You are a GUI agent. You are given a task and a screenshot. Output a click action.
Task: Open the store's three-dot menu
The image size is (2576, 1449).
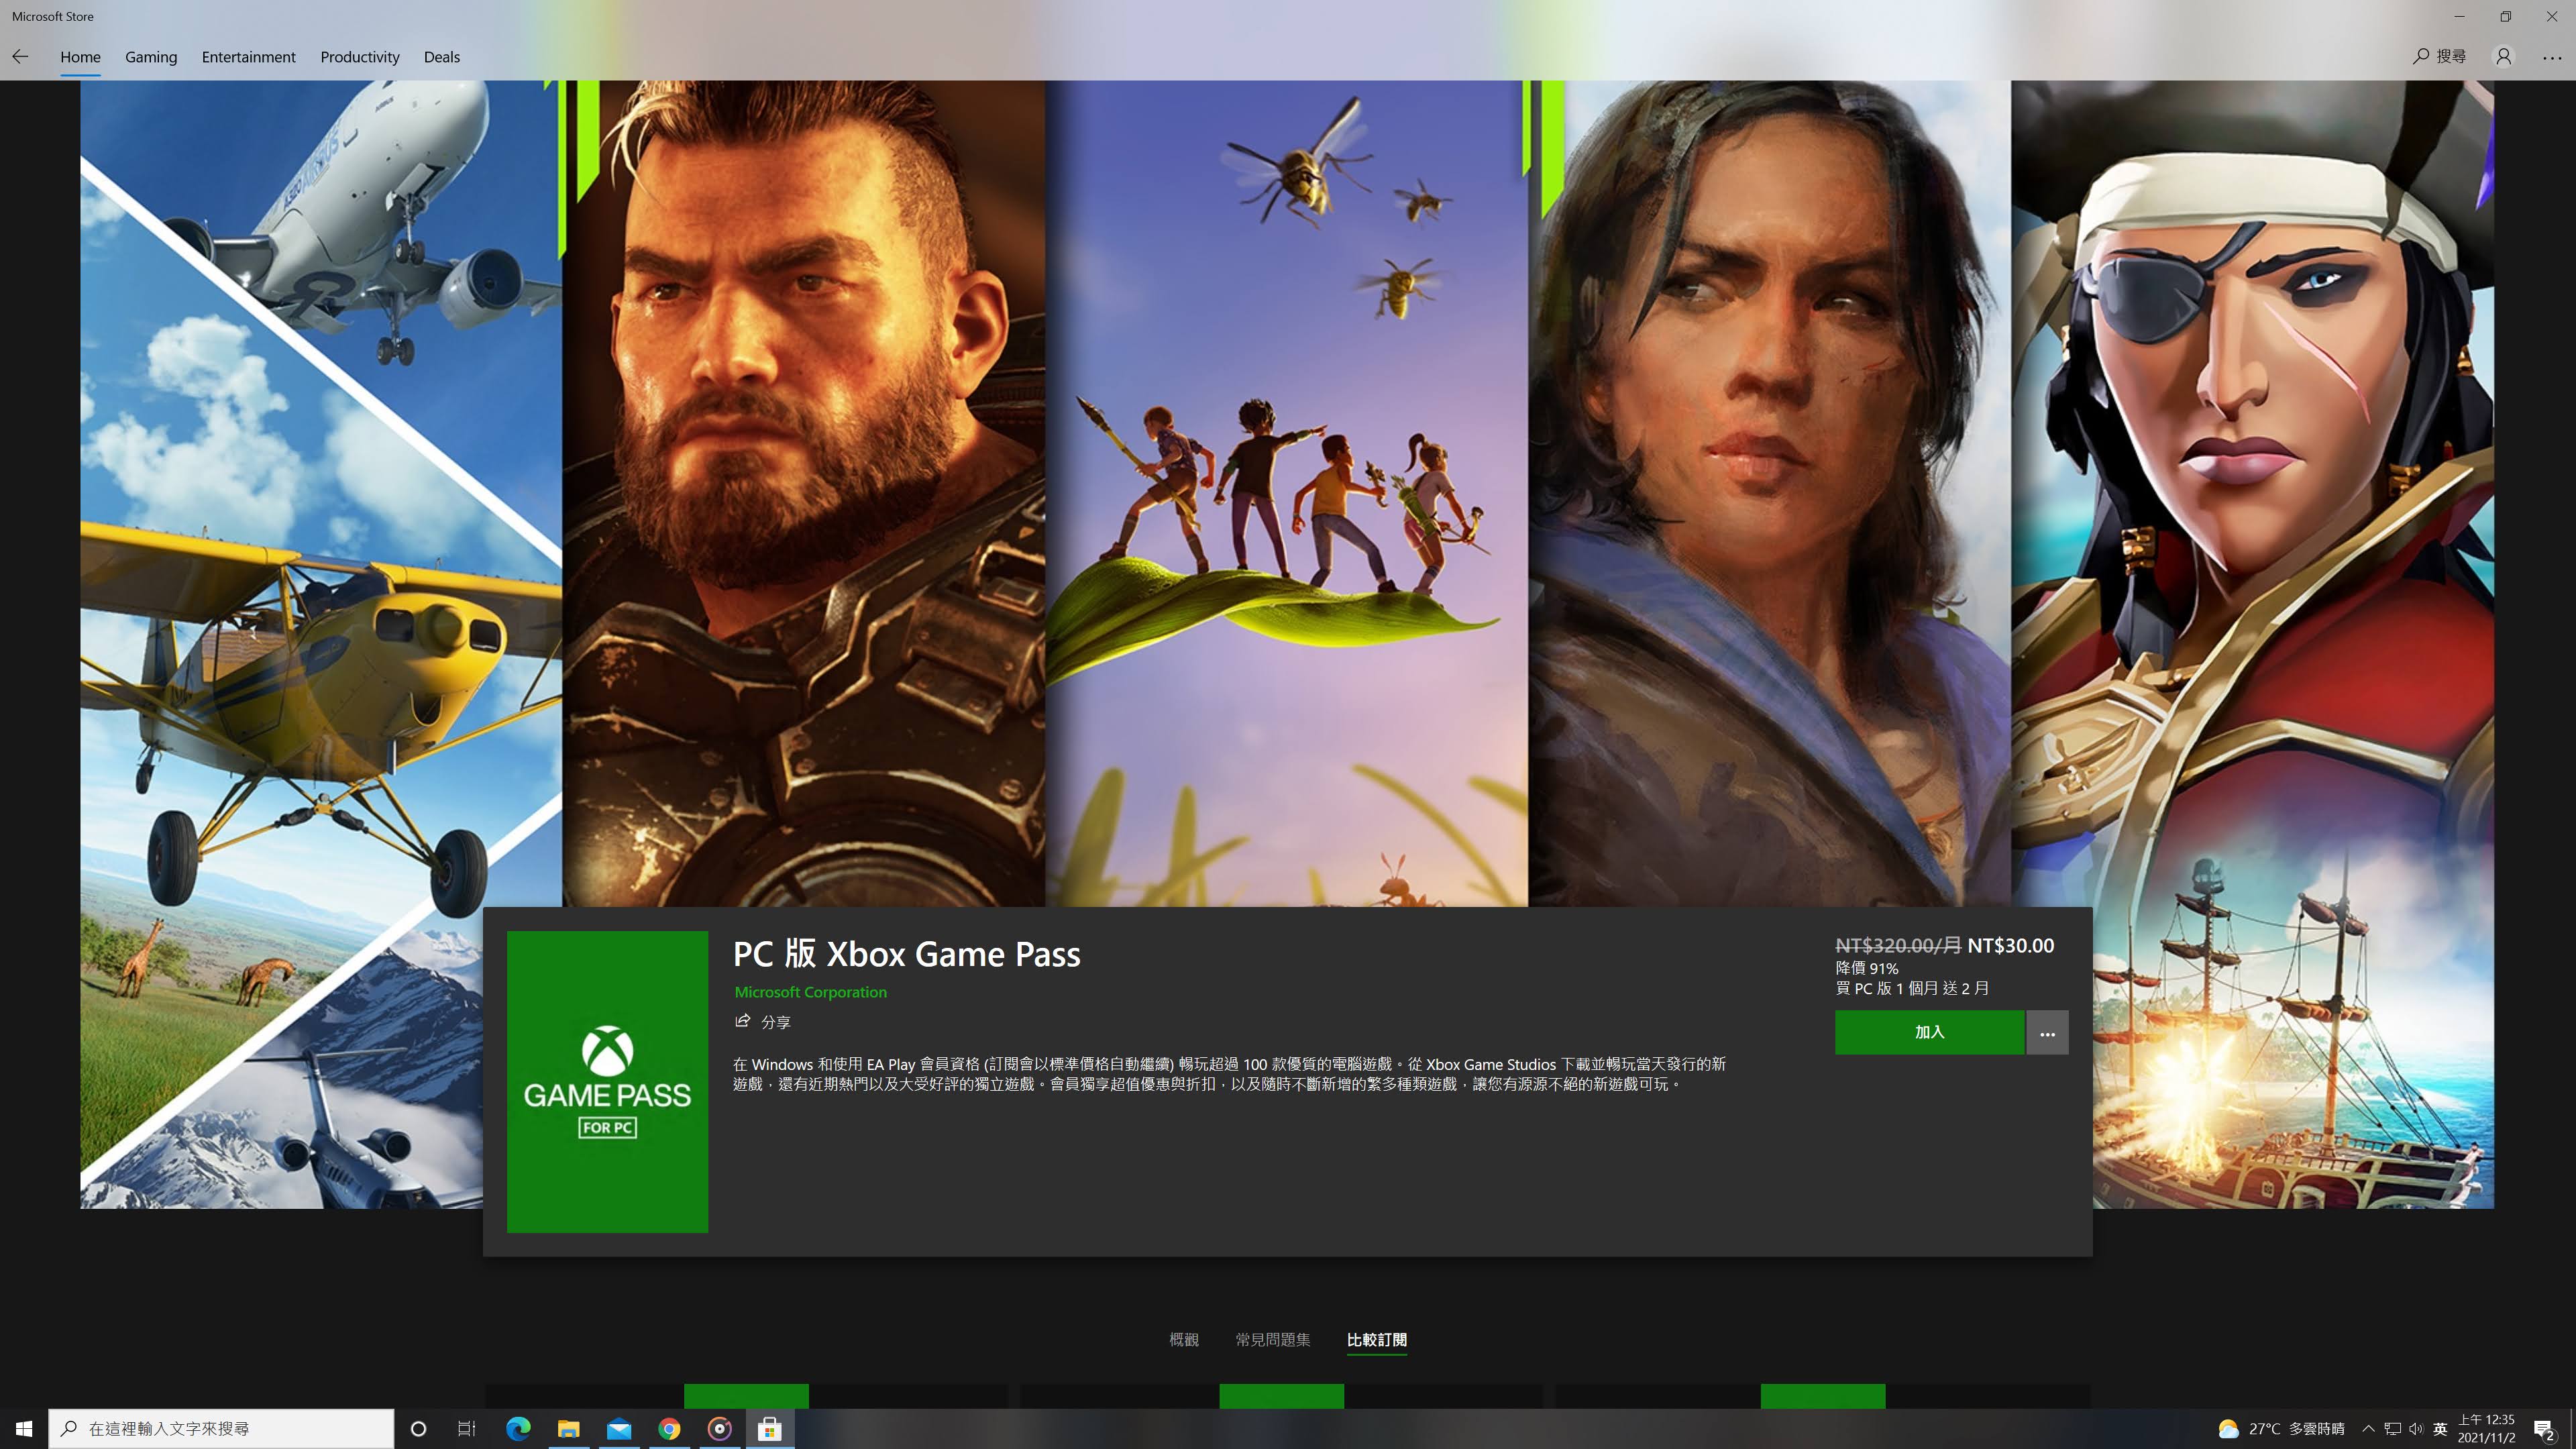[x=2552, y=57]
